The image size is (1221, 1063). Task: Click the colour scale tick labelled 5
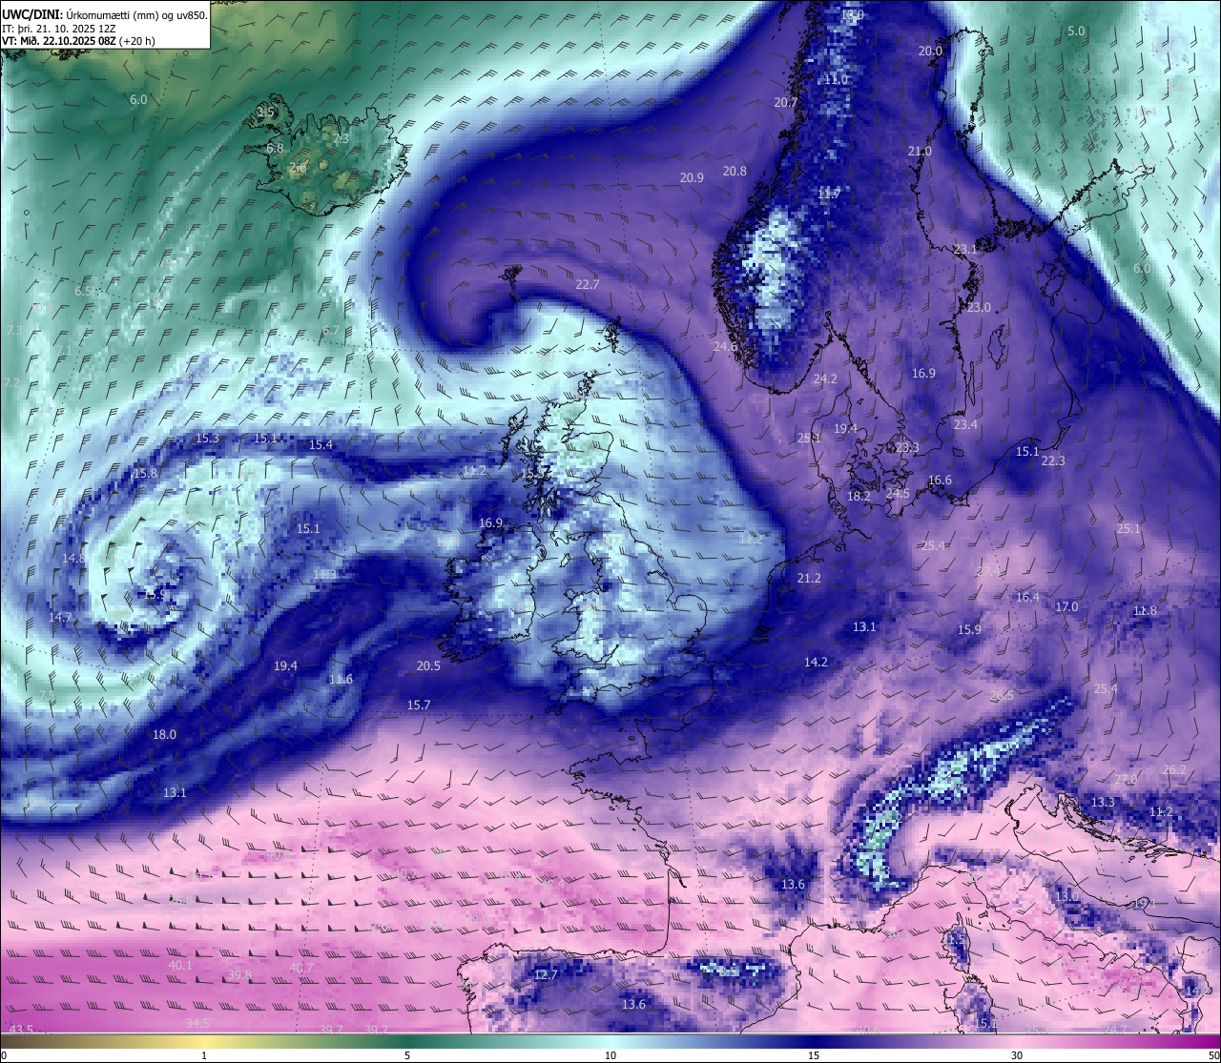pos(407,1055)
